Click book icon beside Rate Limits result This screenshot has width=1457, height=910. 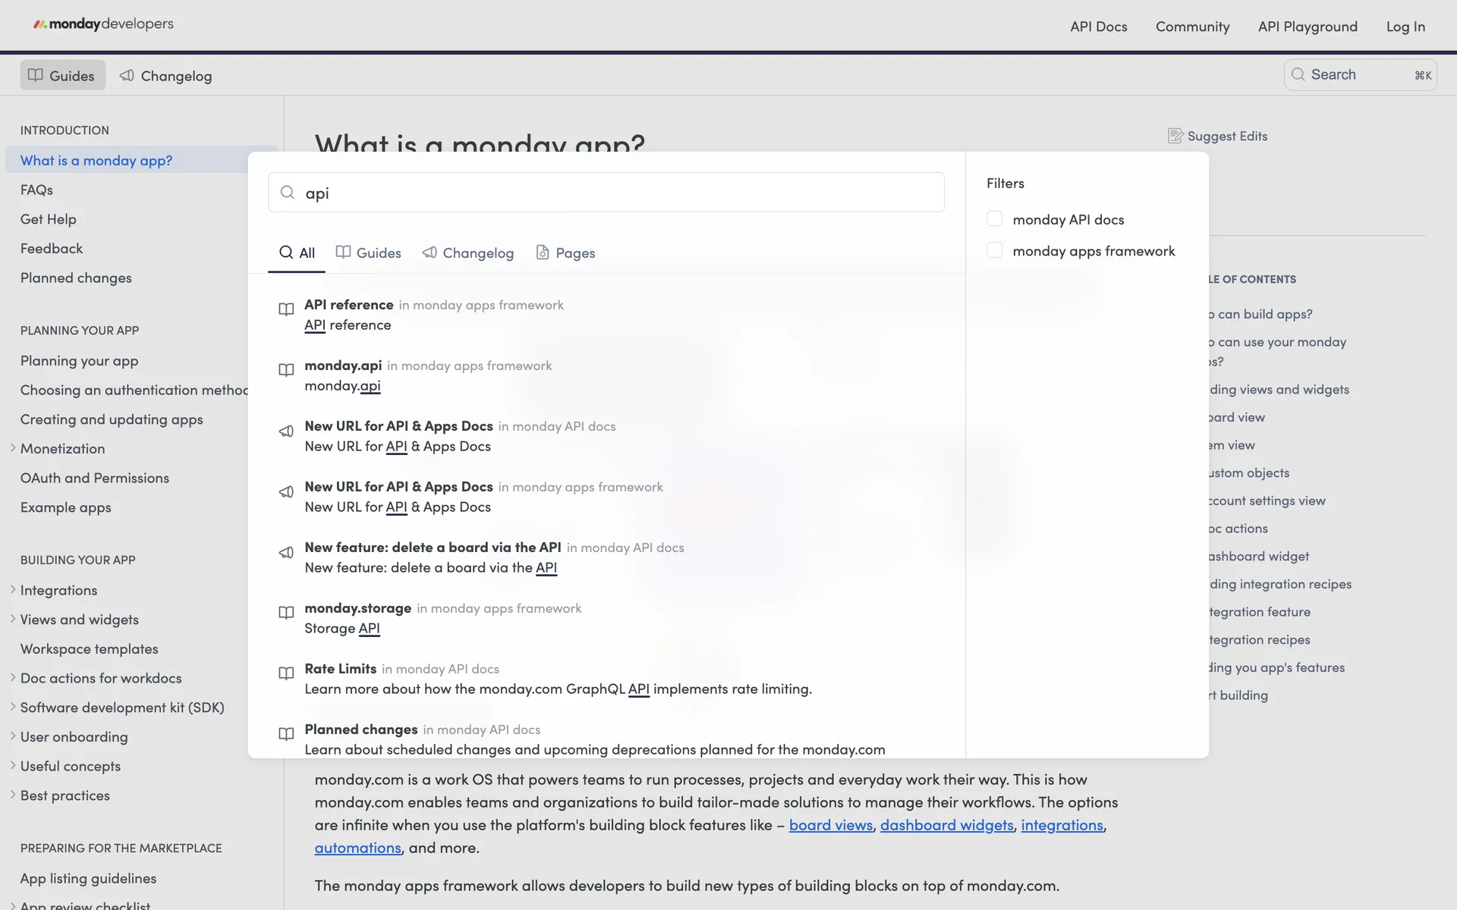pyautogui.click(x=286, y=673)
